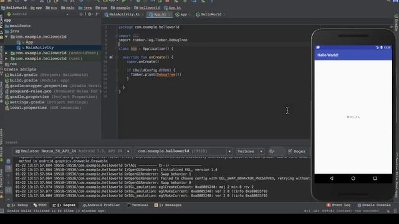
Task: Open the com.example.helloworld process dropdown
Action: [184, 151]
